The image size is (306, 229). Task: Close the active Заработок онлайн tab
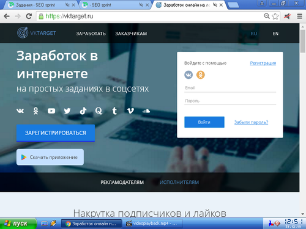(x=221, y=5)
